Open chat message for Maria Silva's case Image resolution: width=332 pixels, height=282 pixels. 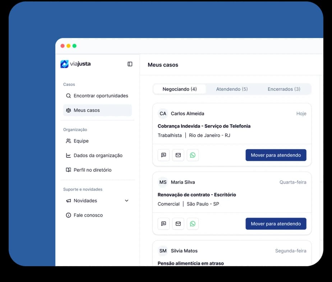[x=164, y=224]
